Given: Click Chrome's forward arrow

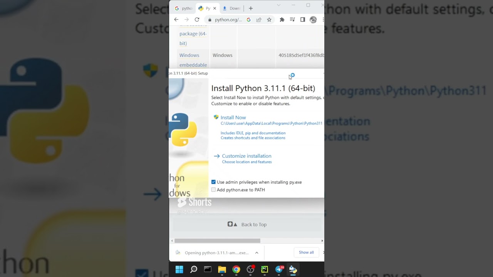Looking at the screenshot, I should (x=186, y=20).
